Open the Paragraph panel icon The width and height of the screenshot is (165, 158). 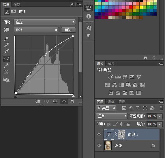click(x=89, y=36)
